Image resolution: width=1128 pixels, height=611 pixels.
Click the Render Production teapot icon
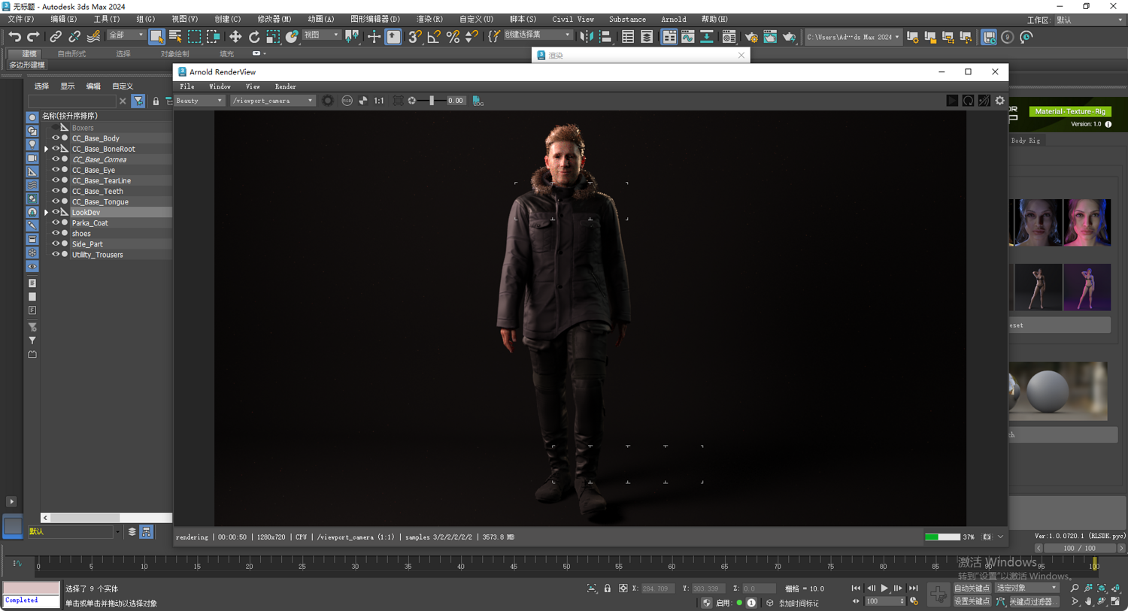(x=789, y=37)
